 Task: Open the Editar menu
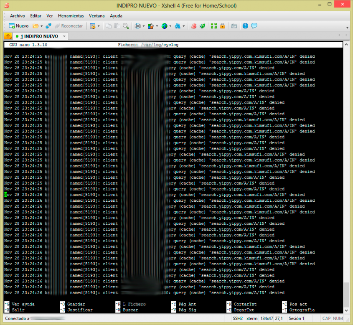coord(36,16)
